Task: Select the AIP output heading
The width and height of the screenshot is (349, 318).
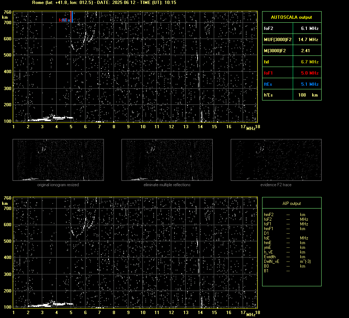Action: tap(292, 203)
